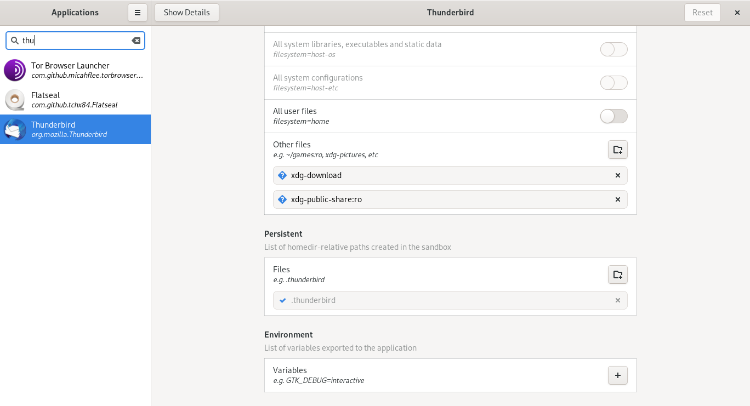Image resolution: width=750 pixels, height=406 pixels.
Task: Click the Variables label
Action: pos(290,370)
